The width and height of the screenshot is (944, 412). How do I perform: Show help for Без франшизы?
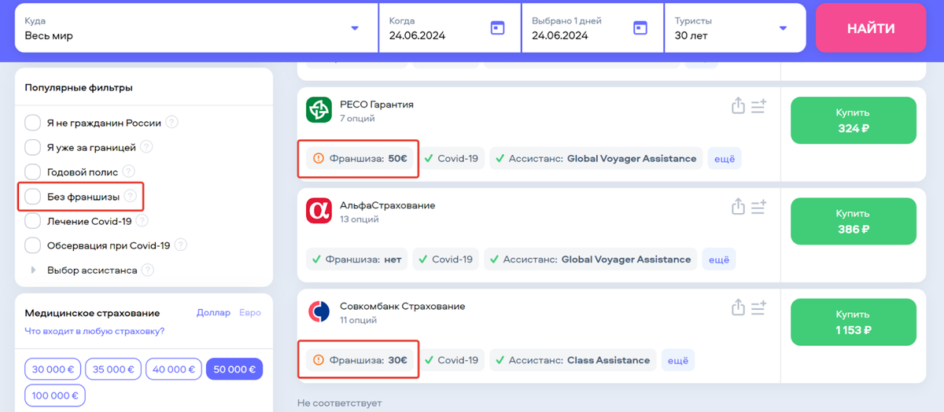[x=131, y=197]
